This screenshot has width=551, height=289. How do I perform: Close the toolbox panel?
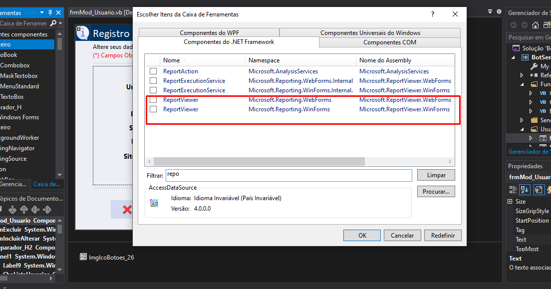pos(58,12)
